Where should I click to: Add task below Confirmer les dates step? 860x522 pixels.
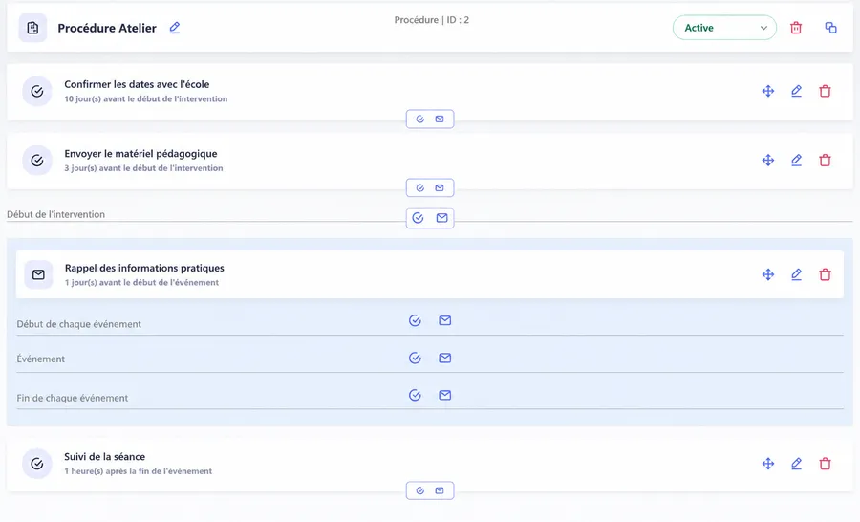420,120
